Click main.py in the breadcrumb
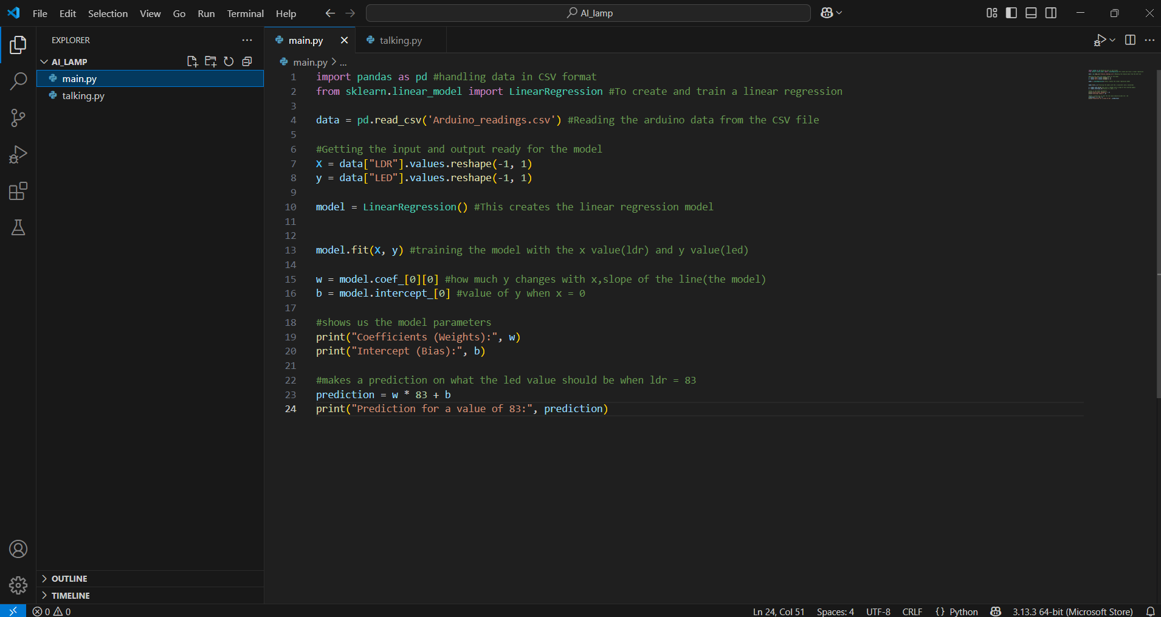 pos(310,62)
